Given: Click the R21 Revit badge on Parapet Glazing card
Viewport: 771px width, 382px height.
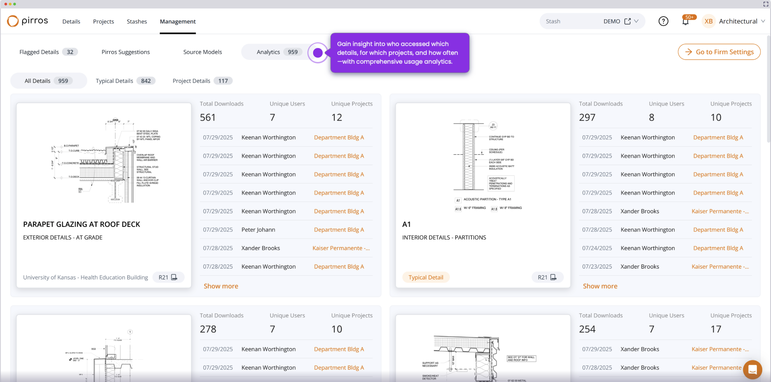Looking at the screenshot, I should (168, 277).
